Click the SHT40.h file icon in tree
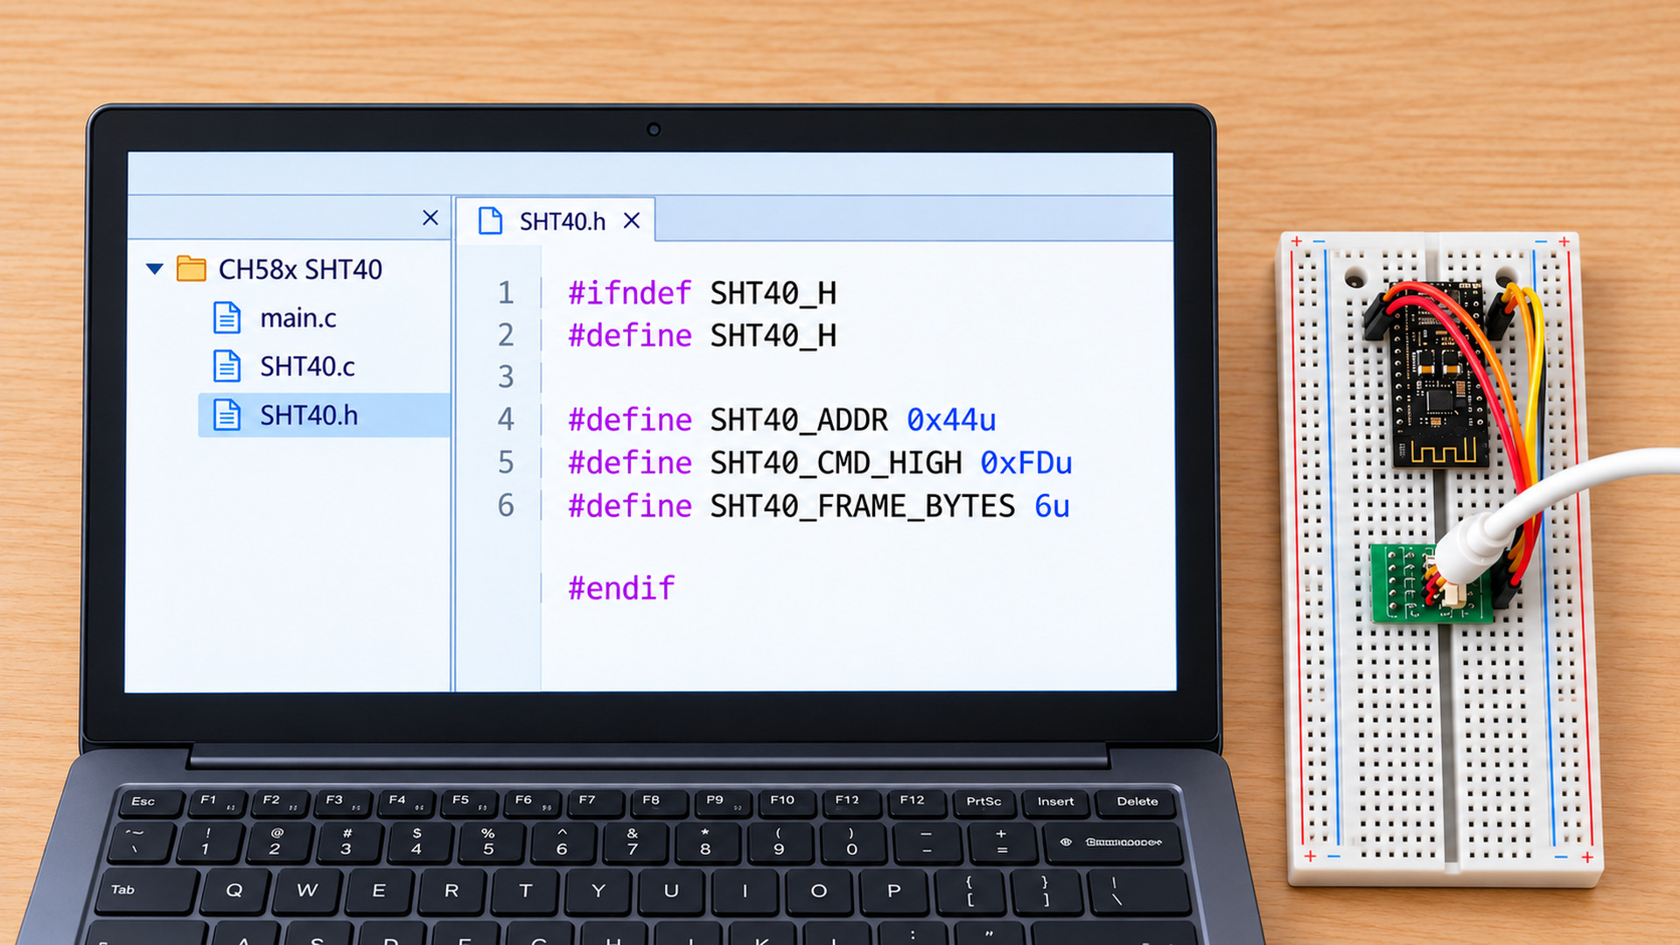1680x945 pixels. point(227,415)
